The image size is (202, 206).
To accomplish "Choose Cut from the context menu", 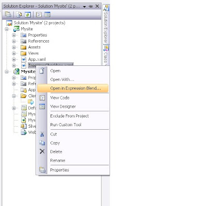I will tap(73, 134).
